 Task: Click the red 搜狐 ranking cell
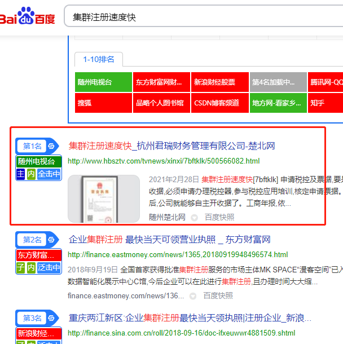pyautogui.click(x=103, y=103)
